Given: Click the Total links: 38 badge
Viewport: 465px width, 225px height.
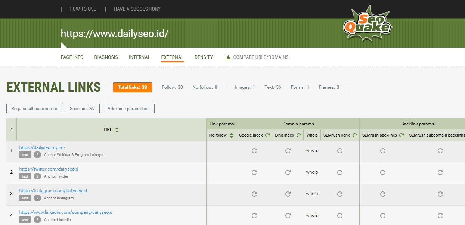Looking at the screenshot, I should [x=133, y=87].
